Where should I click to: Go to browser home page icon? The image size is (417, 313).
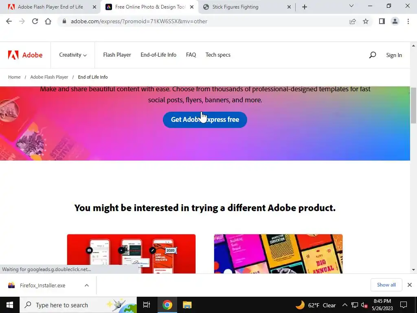[48, 21]
